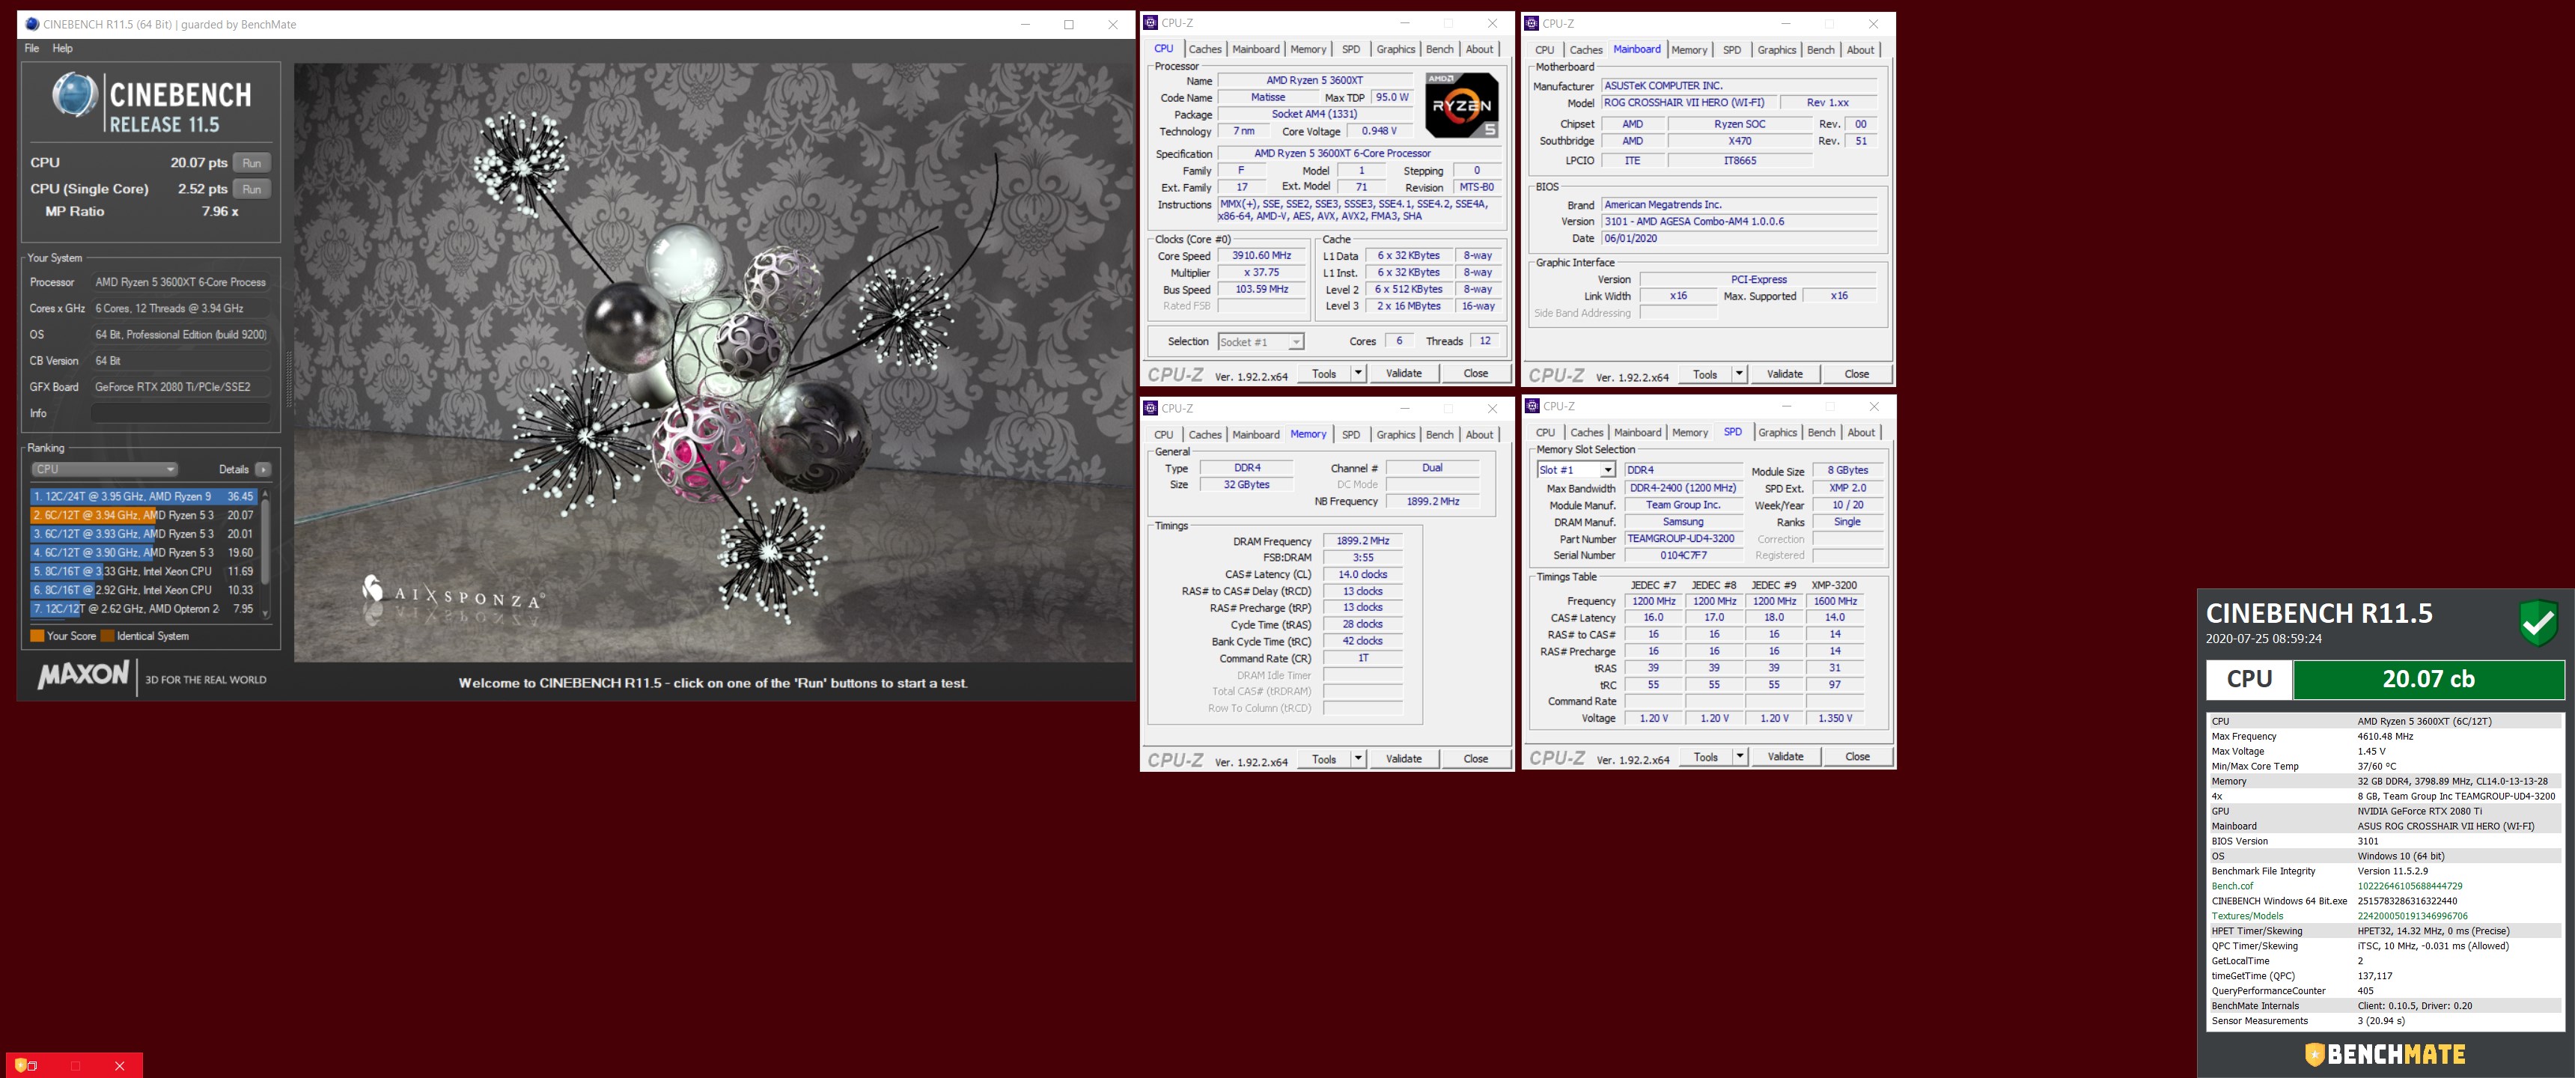Run the multi-core CPU benchmark
Image resolution: width=2575 pixels, height=1078 pixels.
coord(252,163)
